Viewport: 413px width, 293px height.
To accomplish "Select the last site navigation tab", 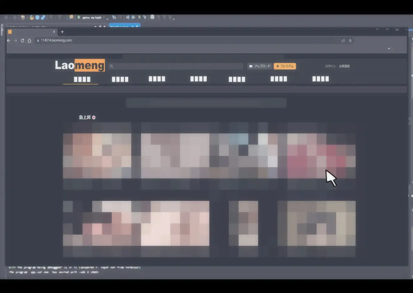I will (320, 79).
